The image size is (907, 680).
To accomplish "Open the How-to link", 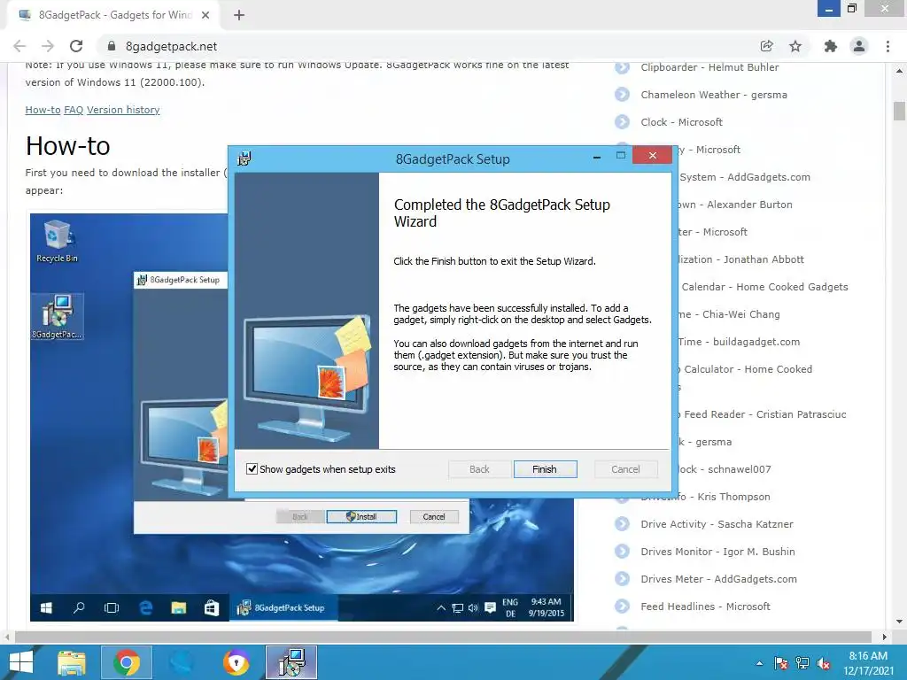I will point(43,110).
